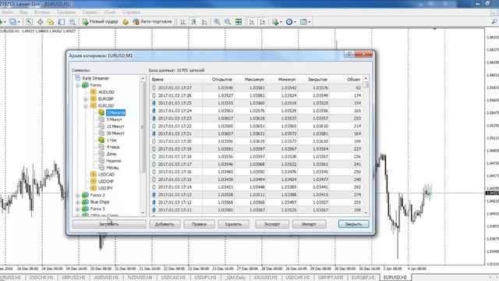The image size is (499, 281).
Task: Expand the Forex 2 group
Action: pos(78,195)
